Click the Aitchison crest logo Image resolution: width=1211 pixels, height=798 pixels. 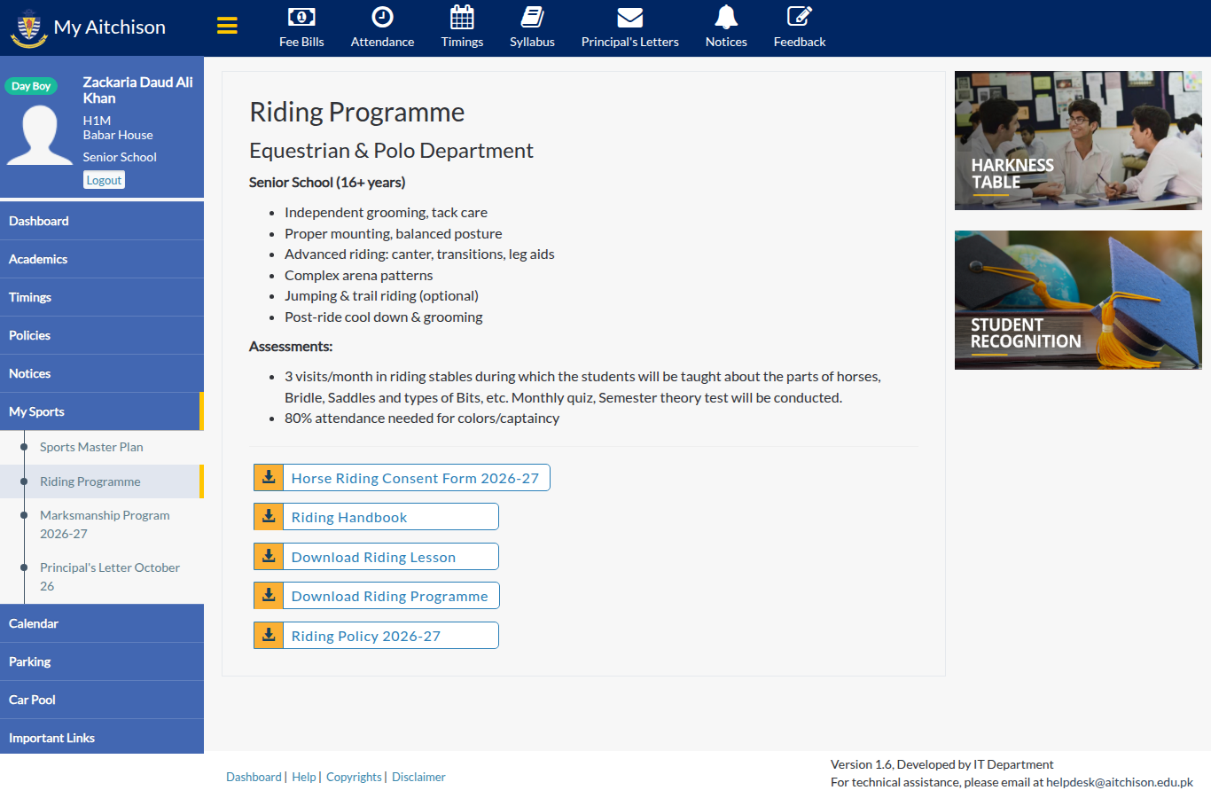[28, 27]
